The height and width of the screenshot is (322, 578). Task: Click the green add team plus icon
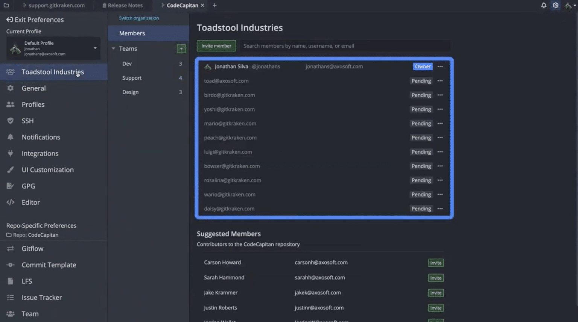(181, 48)
